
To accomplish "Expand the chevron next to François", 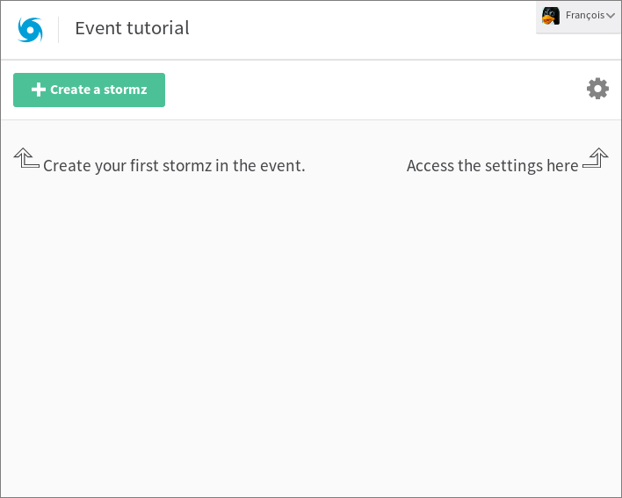I will [611, 16].
